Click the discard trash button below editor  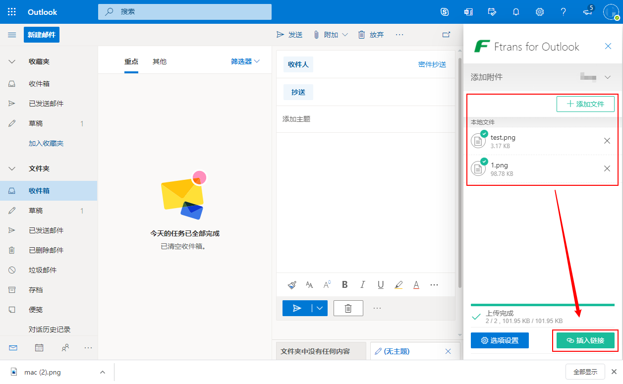point(348,308)
